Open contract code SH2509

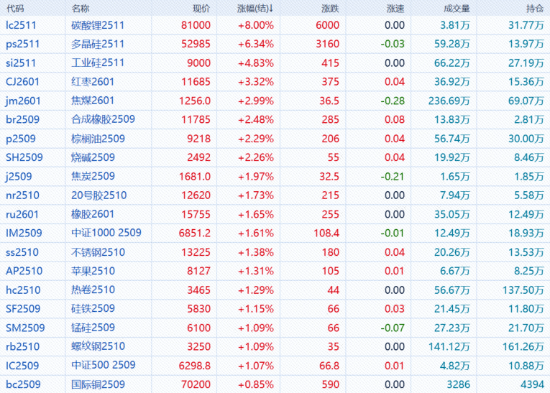[x=24, y=157]
